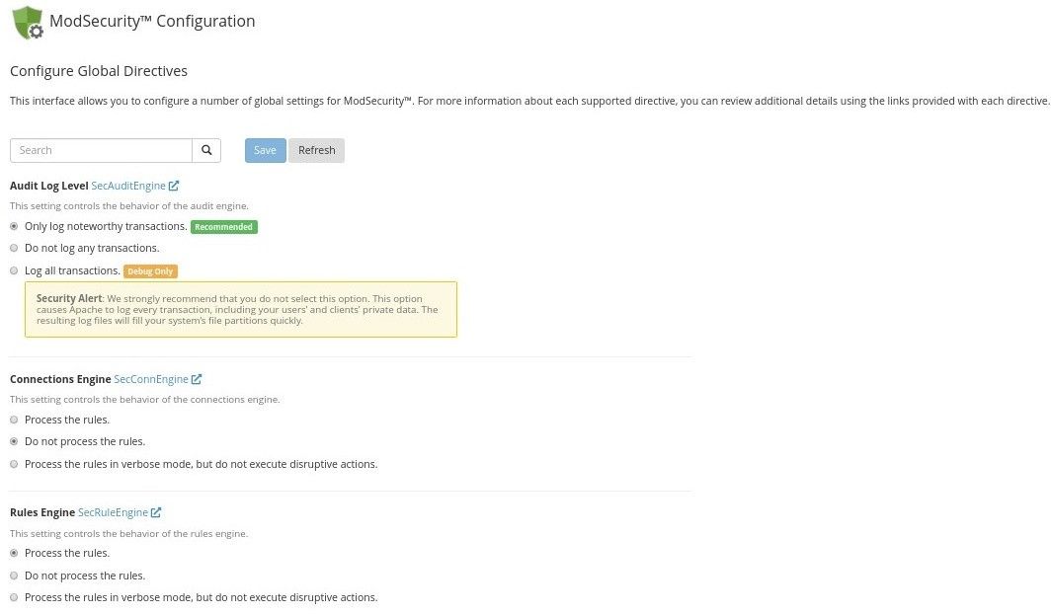
Task: Open the SecRuleEngine documentation link
Action: pyautogui.click(x=113, y=512)
